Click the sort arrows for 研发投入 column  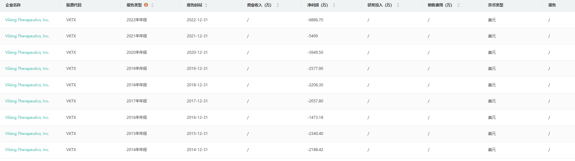point(398,5)
